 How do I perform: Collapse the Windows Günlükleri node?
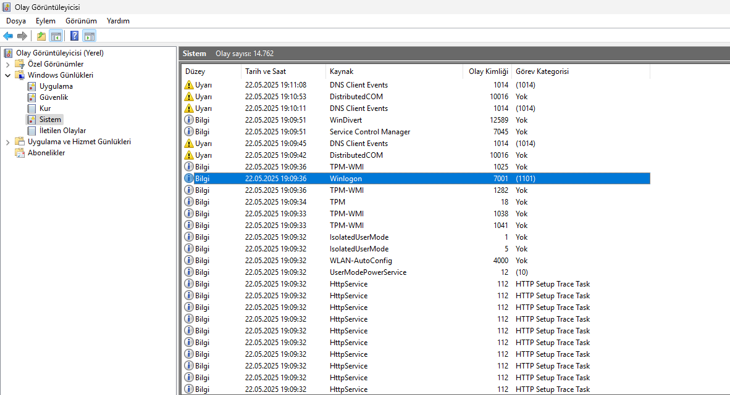pyautogui.click(x=7, y=75)
